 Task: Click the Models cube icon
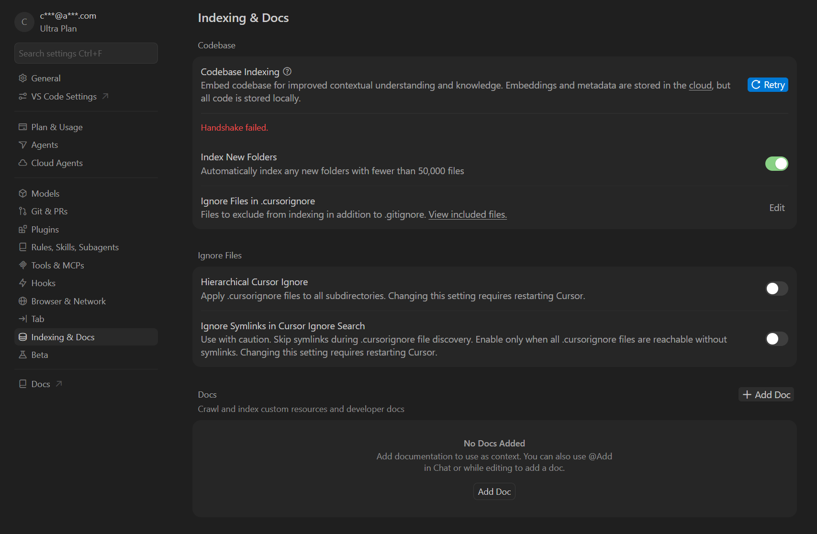pyautogui.click(x=22, y=193)
